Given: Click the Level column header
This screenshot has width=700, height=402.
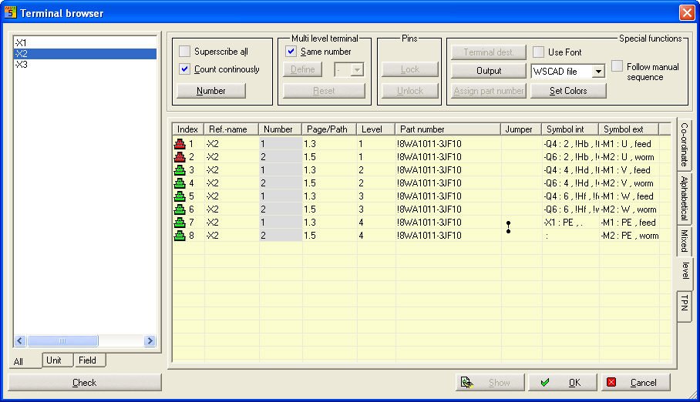Looking at the screenshot, I should tap(375, 129).
